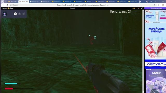The width and height of the screenshot is (166, 93).
Task: Open the NinKear laptop ad
Action: [x=156, y=81]
